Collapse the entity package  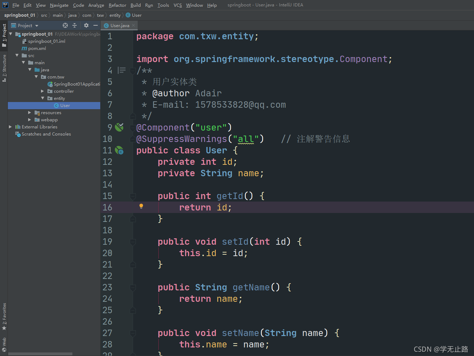click(x=43, y=98)
